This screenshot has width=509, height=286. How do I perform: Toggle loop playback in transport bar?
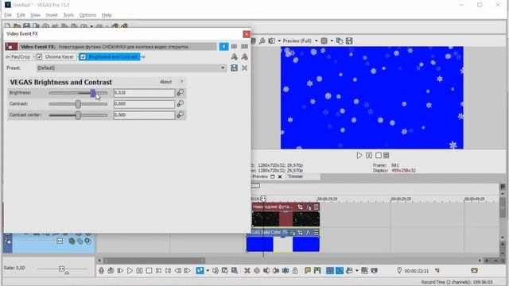111,270
